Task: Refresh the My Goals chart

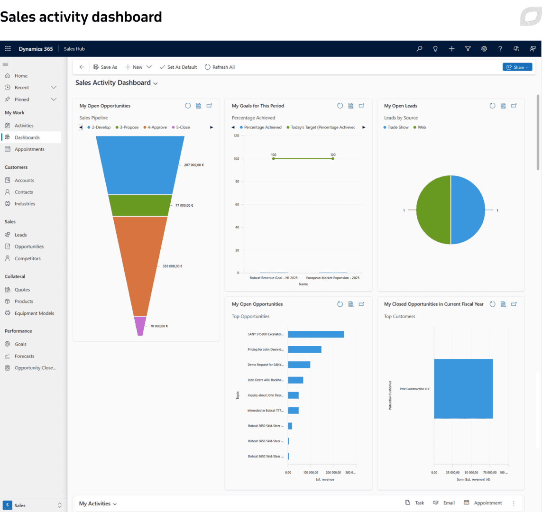Action: pyautogui.click(x=340, y=106)
